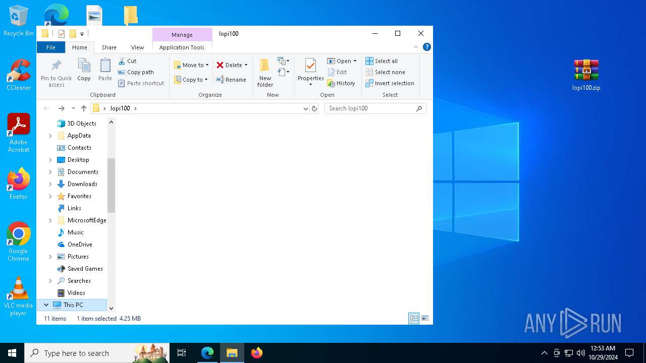Create a New folder

tap(265, 73)
